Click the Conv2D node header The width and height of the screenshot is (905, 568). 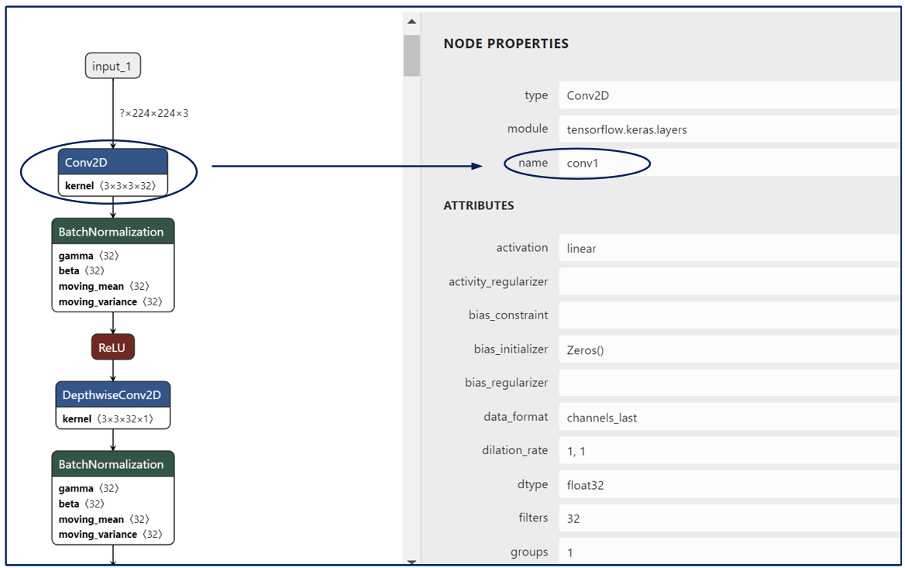coord(112,162)
